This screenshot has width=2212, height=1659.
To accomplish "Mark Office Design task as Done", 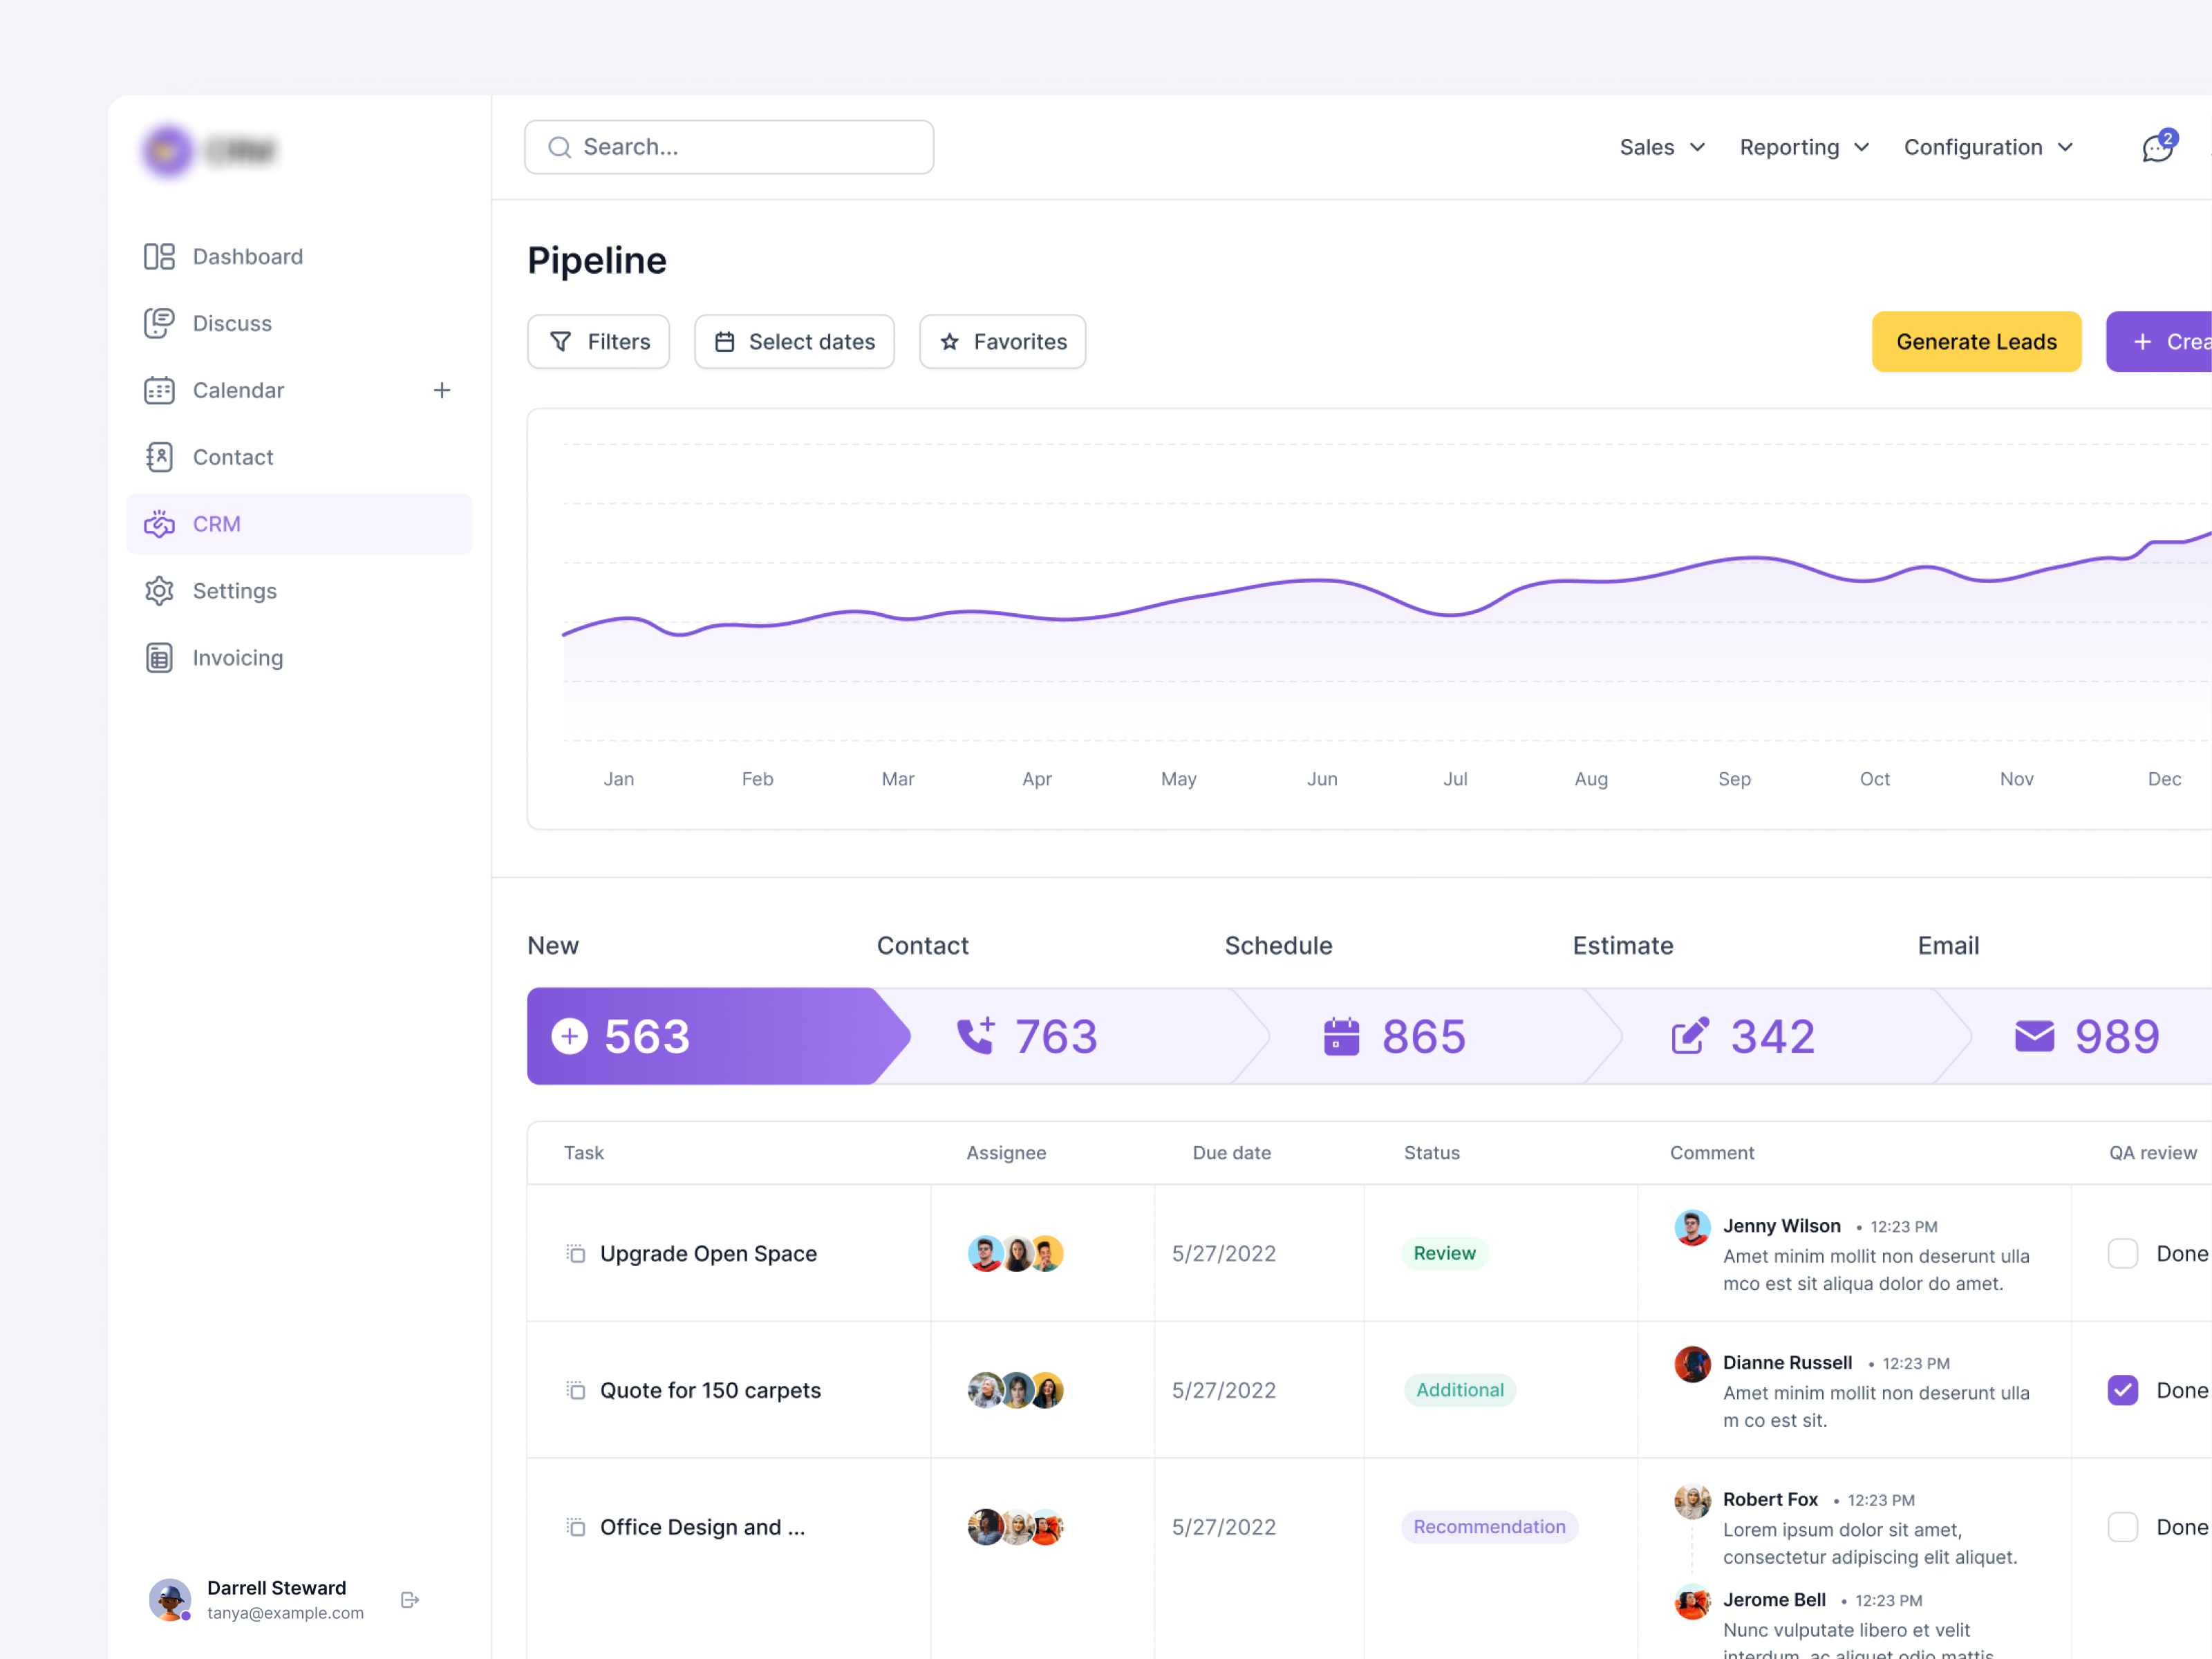I will (2122, 1527).
